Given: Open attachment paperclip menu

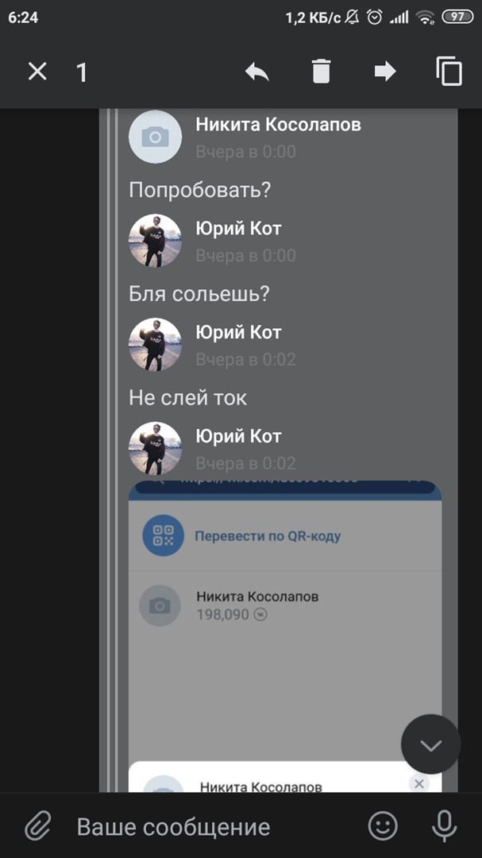Looking at the screenshot, I should 38,826.
